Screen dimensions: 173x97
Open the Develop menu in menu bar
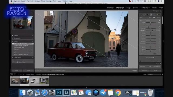(37, 1)
